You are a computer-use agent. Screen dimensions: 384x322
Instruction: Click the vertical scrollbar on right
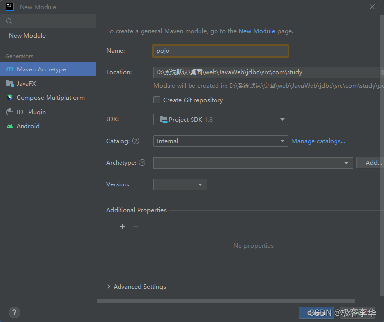382,156
